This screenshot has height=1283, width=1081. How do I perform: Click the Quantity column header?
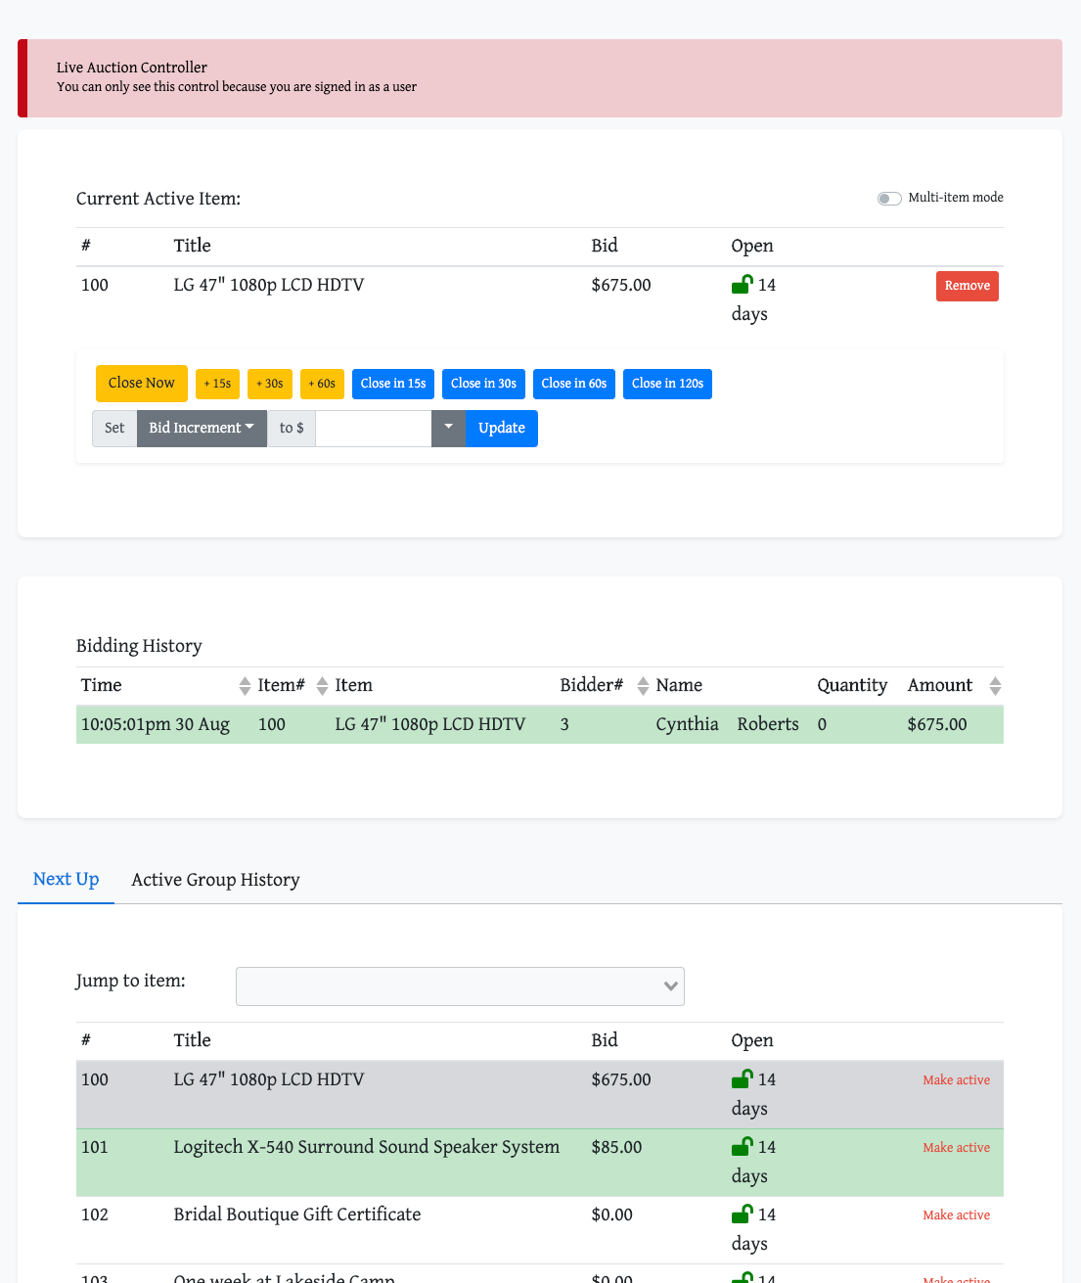pos(852,685)
